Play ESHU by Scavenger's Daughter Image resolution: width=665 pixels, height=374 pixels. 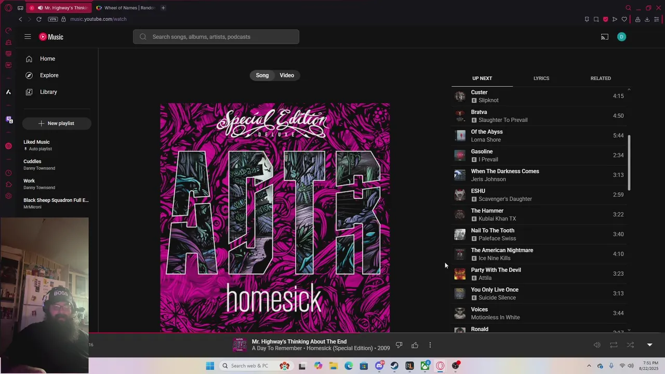tap(539, 195)
